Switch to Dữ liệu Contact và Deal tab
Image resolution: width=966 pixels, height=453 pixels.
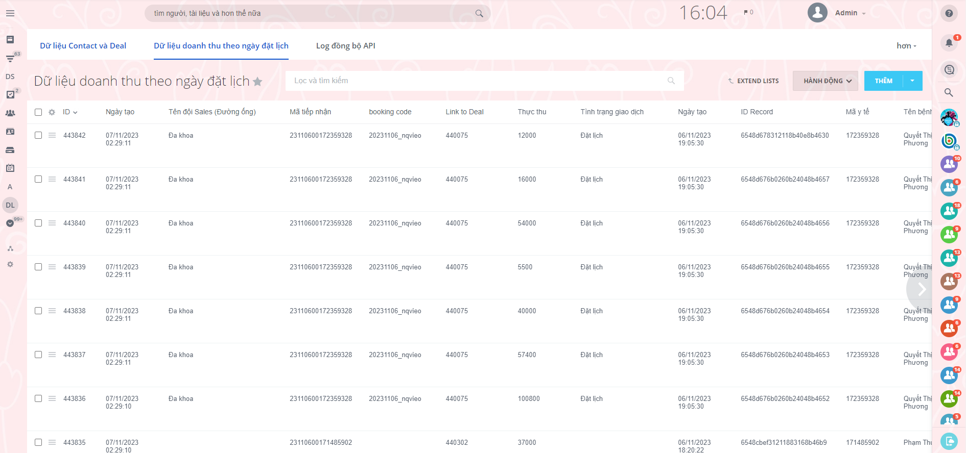83,46
